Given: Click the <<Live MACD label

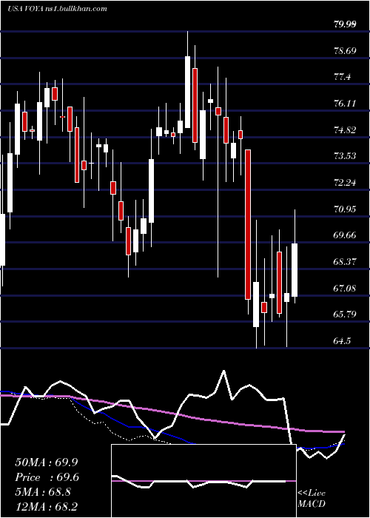Looking at the screenshot, I should pos(312,499).
